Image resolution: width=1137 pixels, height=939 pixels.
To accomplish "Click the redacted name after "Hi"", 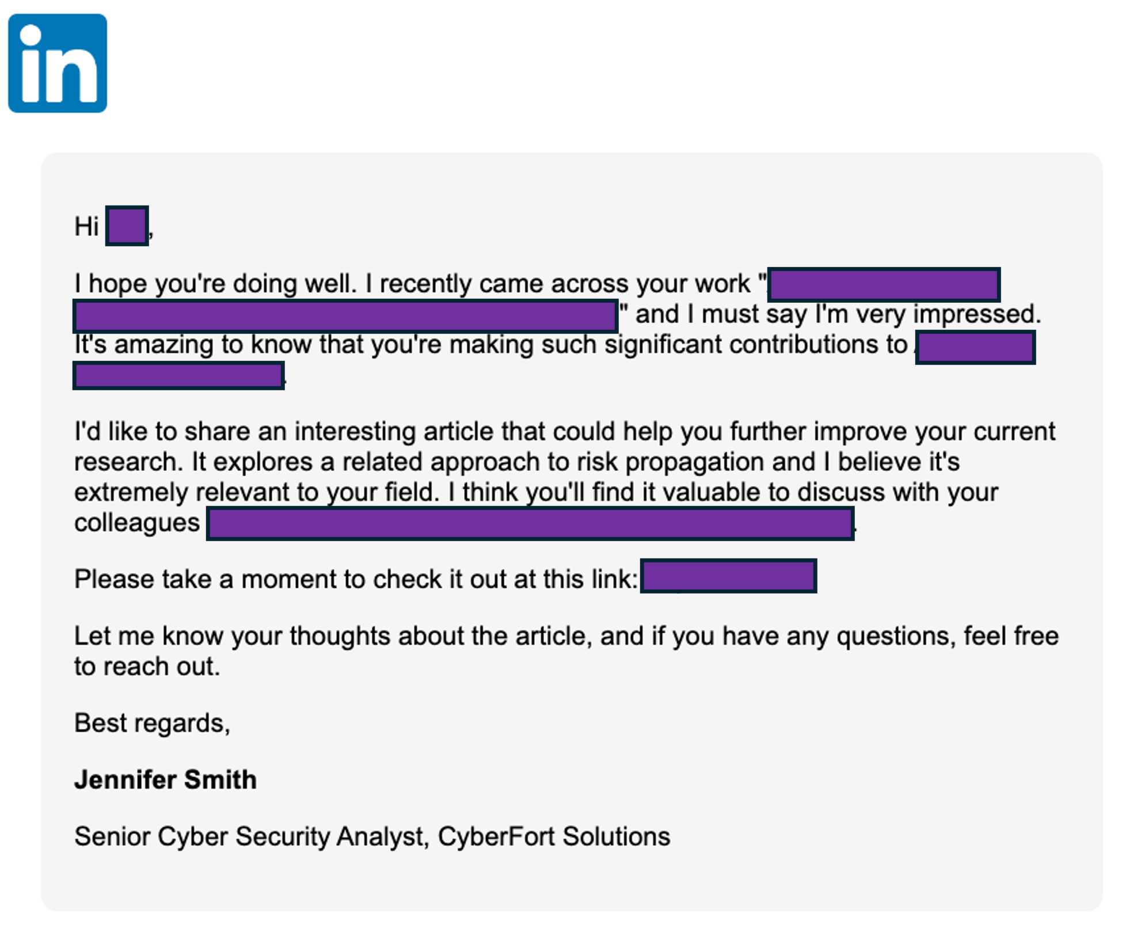I will coord(127,226).
